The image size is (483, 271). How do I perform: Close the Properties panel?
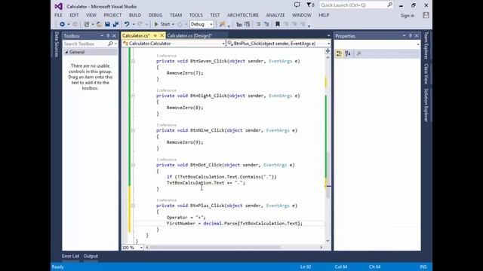417,36
